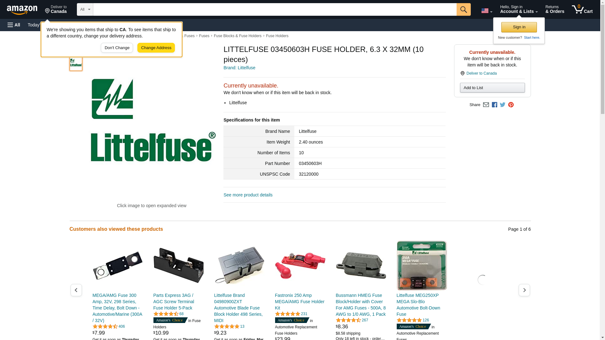Screen dimensions: 605x340
Task: Go to next page of carousel
Action: coord(524,290)
